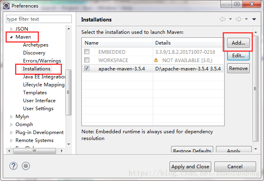Click the Edit... button

coord(238,56)
